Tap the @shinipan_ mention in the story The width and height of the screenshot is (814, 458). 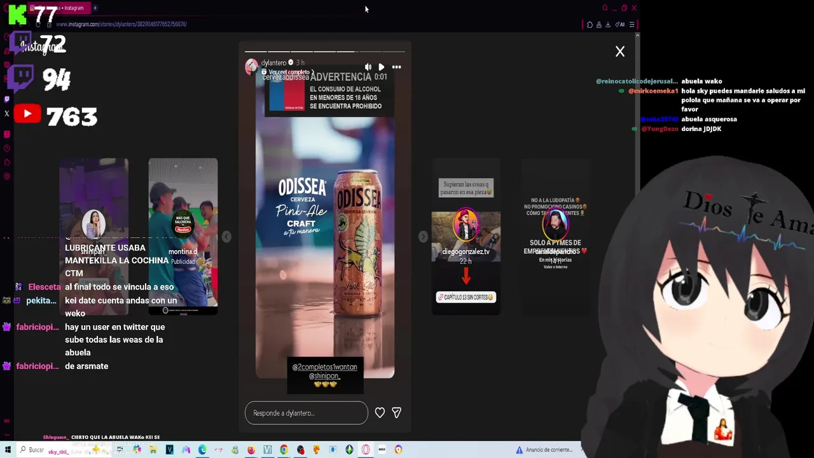(x=324, y=375)
